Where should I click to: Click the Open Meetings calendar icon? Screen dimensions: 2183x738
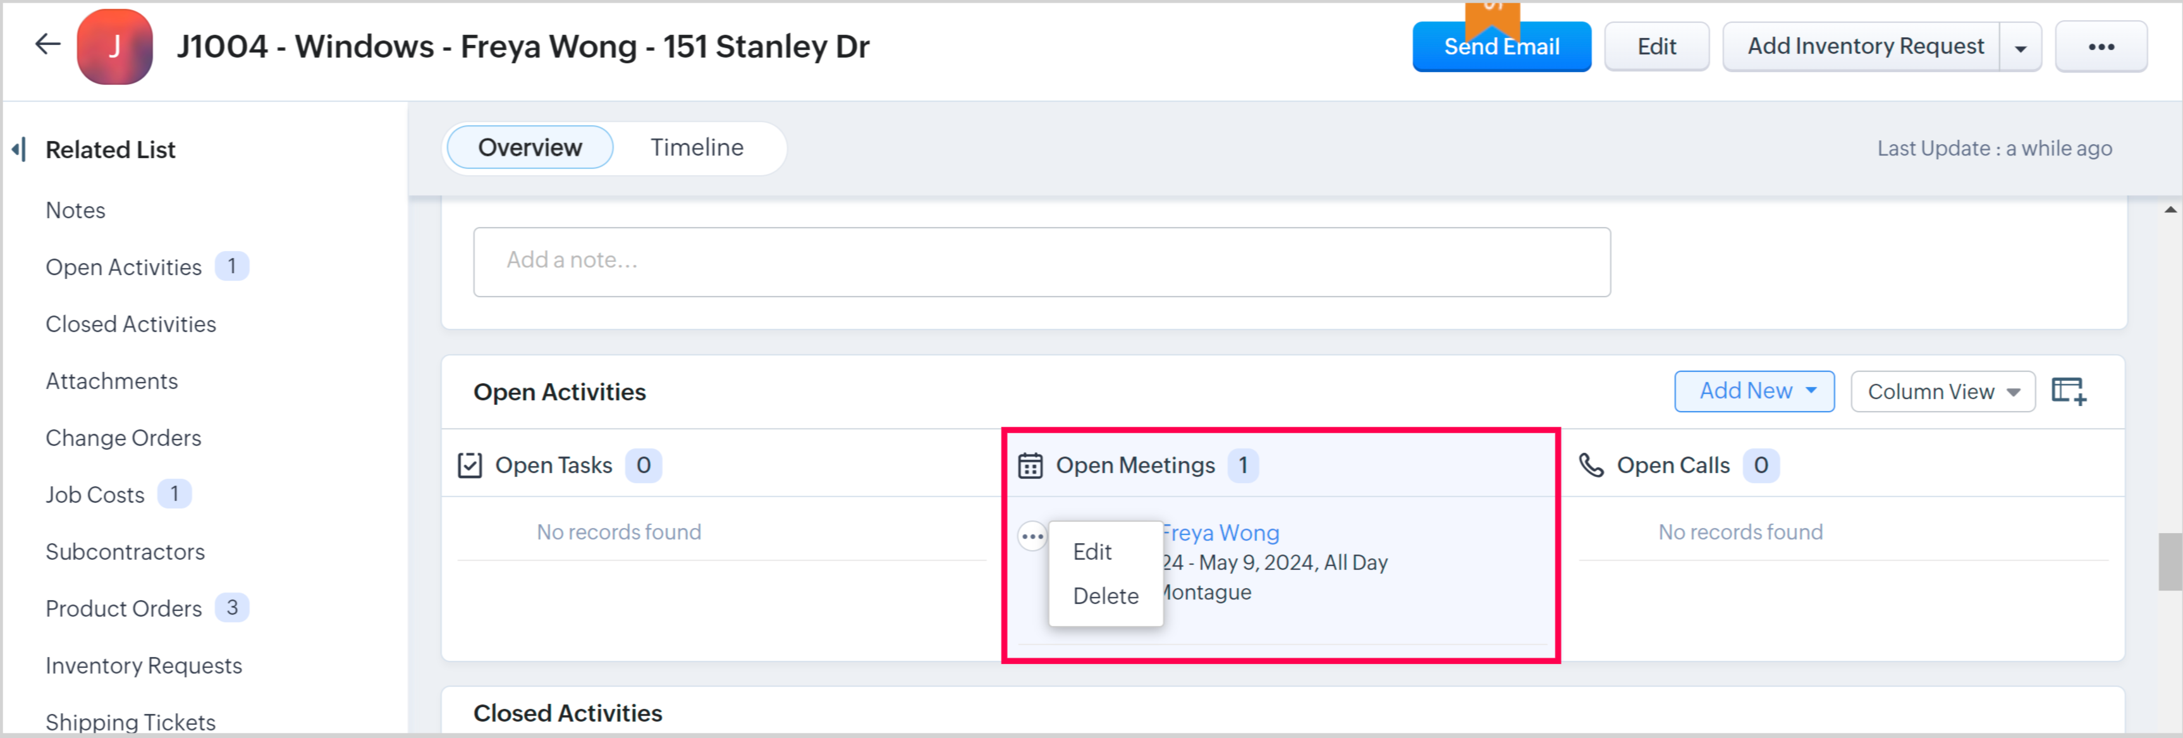(x=1030, y=466)
